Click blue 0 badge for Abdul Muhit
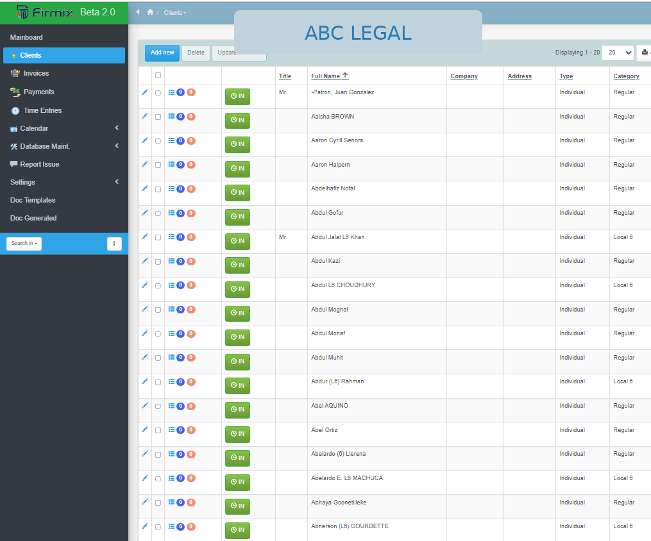The width and height of the screenshot is (651, 541). 180,358
